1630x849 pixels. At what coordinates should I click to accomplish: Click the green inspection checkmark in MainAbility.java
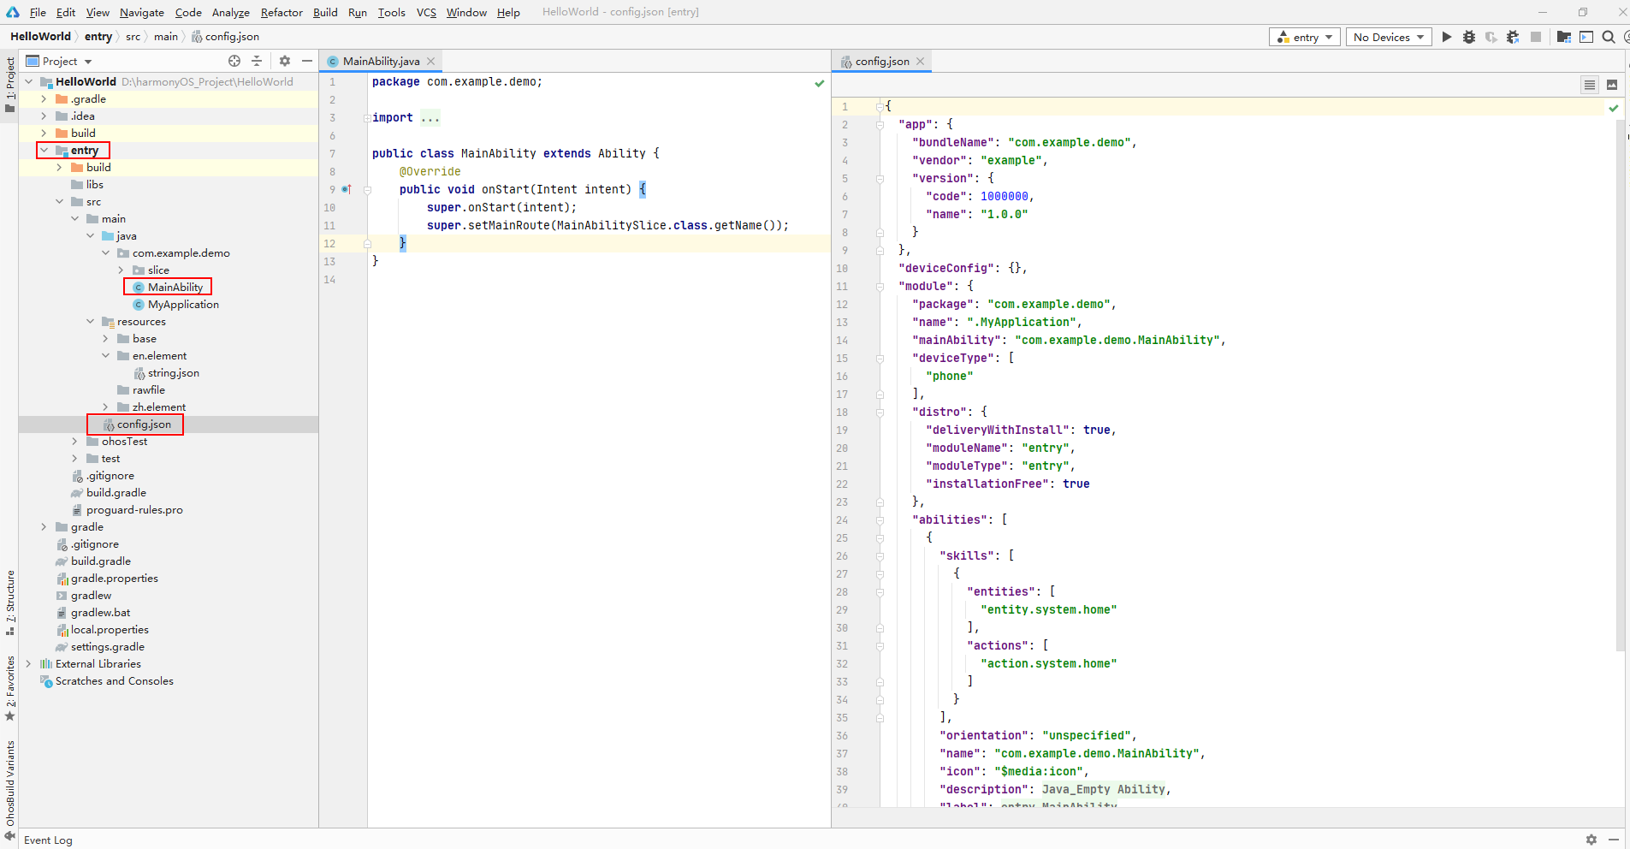click(820, 83)
